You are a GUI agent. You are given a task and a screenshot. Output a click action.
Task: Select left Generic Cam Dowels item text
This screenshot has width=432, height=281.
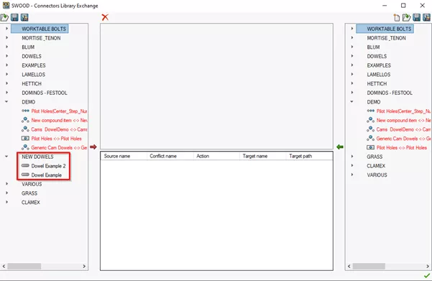(59, 147)
